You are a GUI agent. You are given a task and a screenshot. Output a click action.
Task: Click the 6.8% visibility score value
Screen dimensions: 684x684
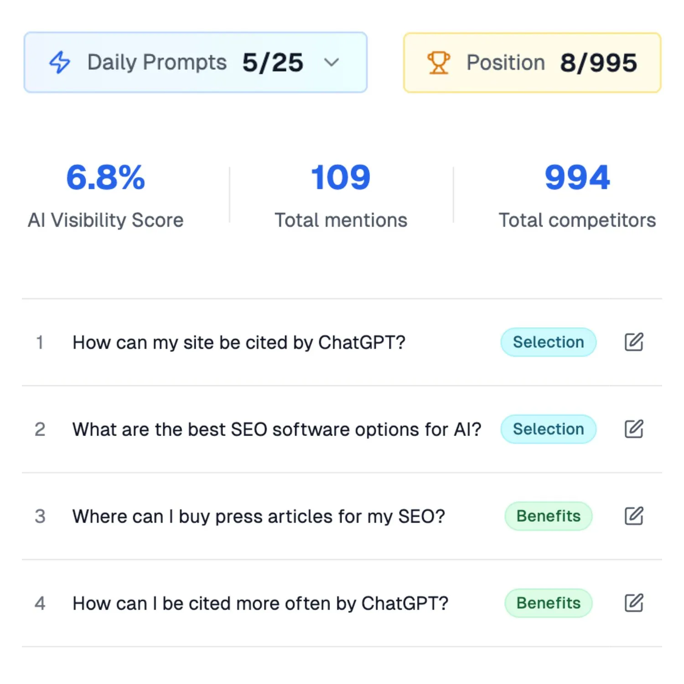[105, 178]
